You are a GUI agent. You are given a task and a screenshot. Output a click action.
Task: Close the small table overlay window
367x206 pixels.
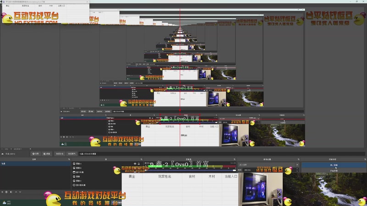tap(87, 2)
